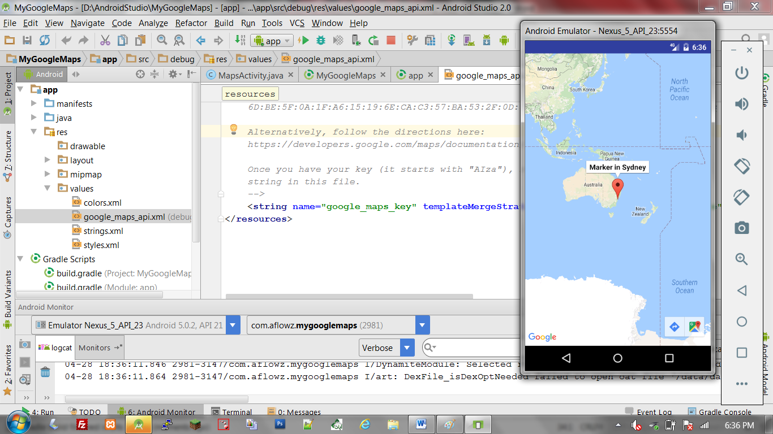Click the Open folder toolbar icon
Image resolution: width=773 pixels, height=434 pixels.
click(9, 40)
